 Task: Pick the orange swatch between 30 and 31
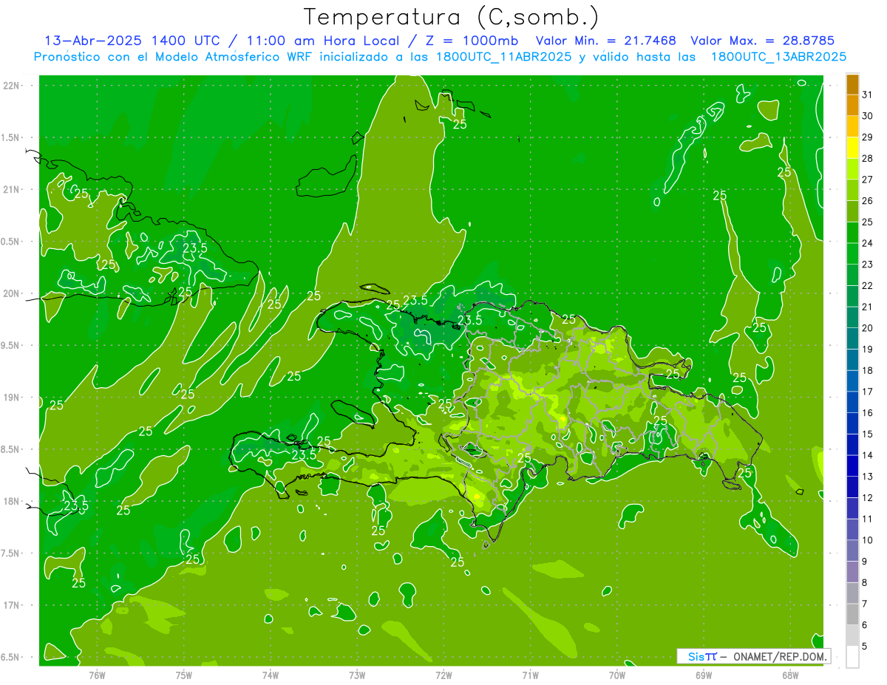tap(852, 105)
